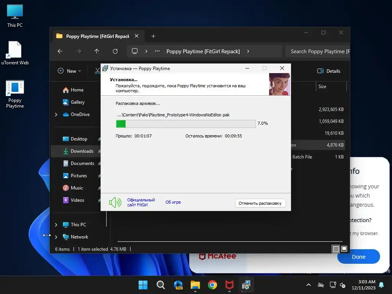Open the 'Об игре' link

coord(173,202)
